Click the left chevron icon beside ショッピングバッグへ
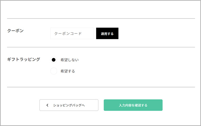The image size is (201, 126). 47,105
